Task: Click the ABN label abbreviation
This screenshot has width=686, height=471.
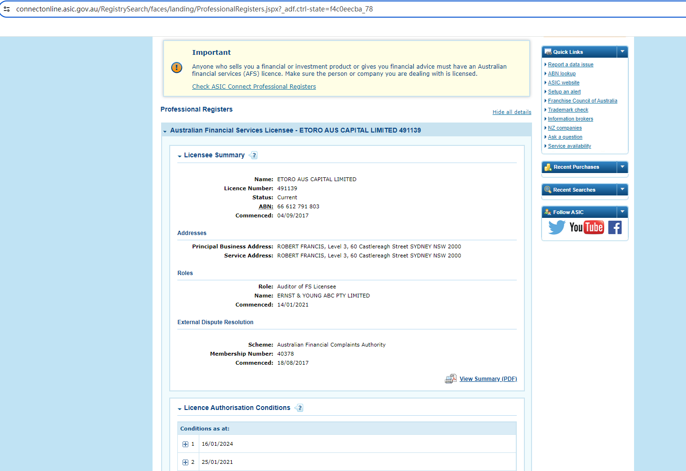Action: coord(266,206)
